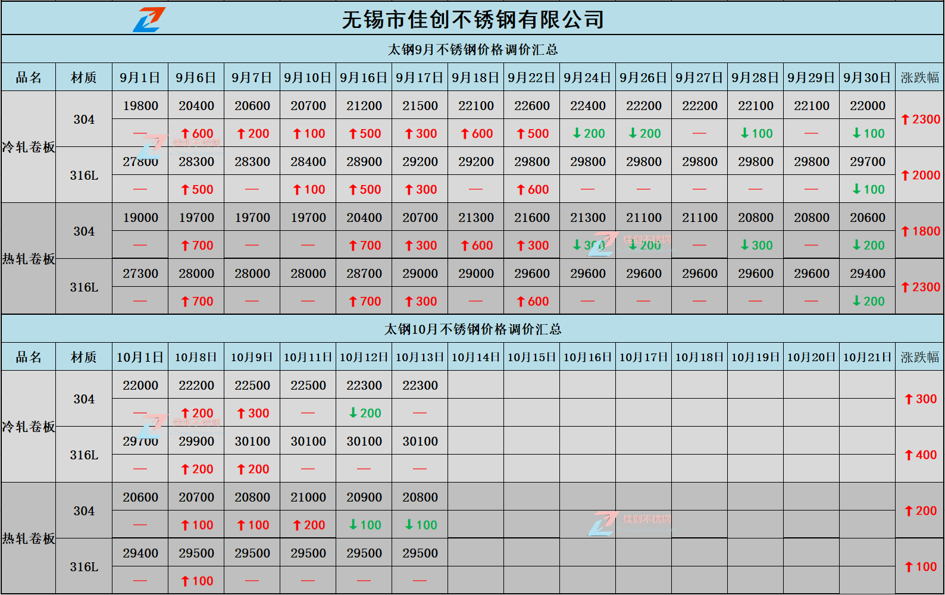
Task: Select the price cell 22600
Action: [x=532, y=105]
